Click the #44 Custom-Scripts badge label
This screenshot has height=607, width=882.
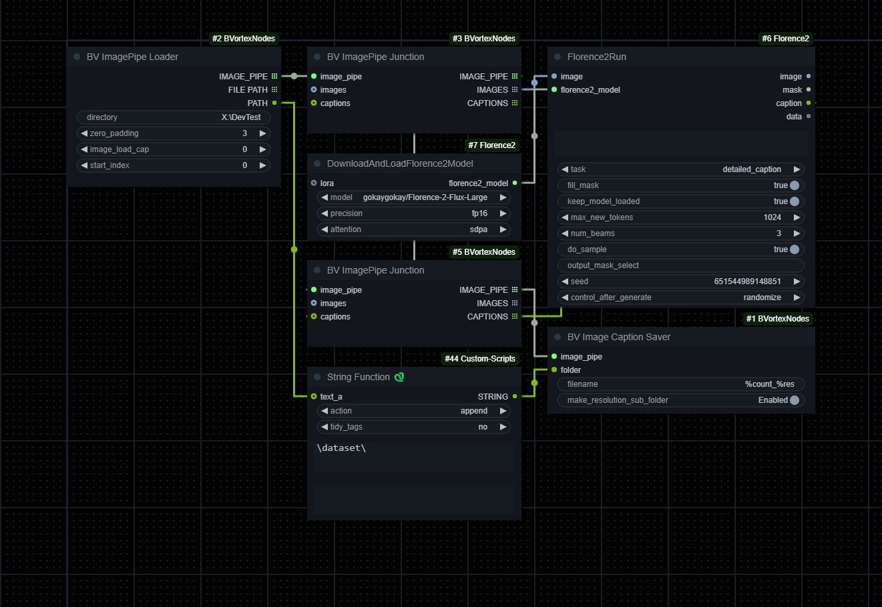pyautogui.click(x=480, y=359)
